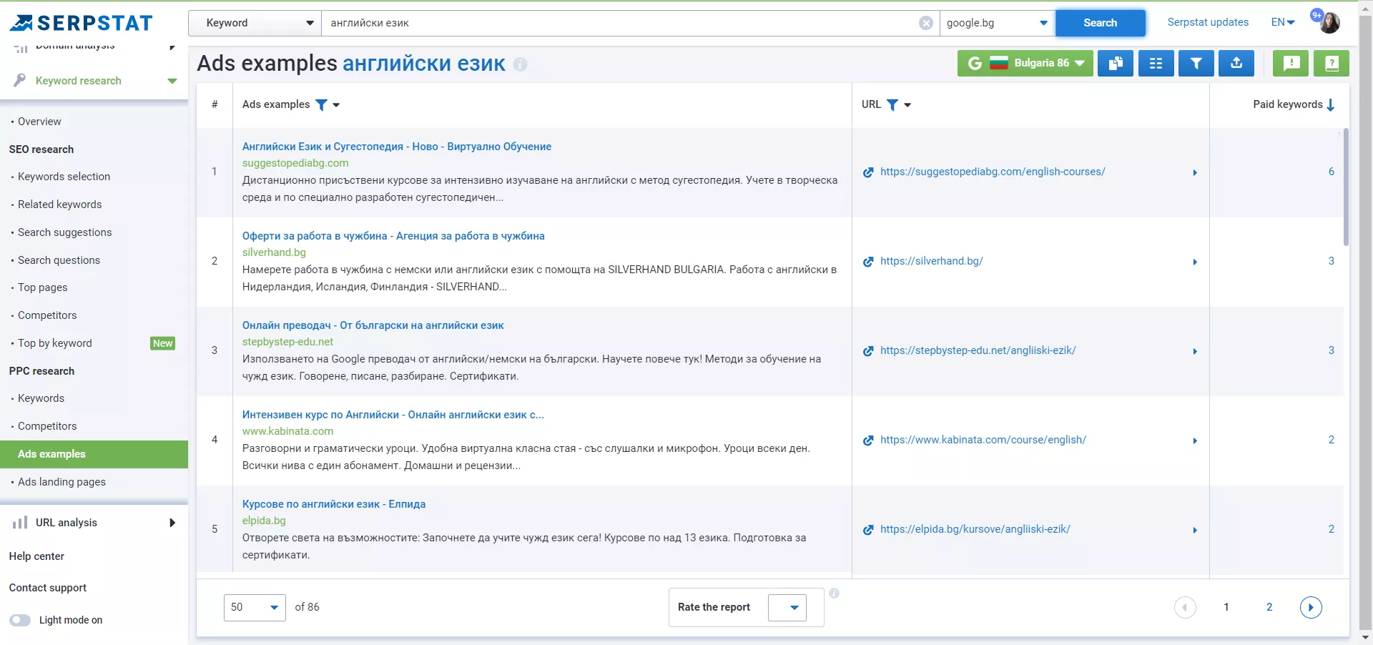
Task: Open the filter button in the toolbar
Action: pos(1196,64)
